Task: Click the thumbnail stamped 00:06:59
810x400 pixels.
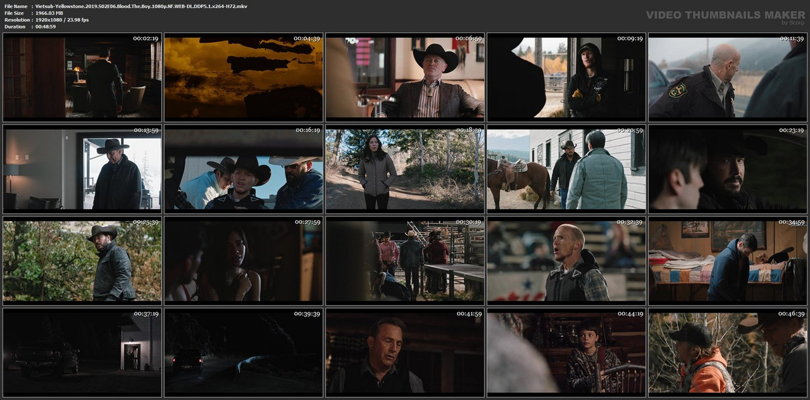Action: tap(405, 77)
